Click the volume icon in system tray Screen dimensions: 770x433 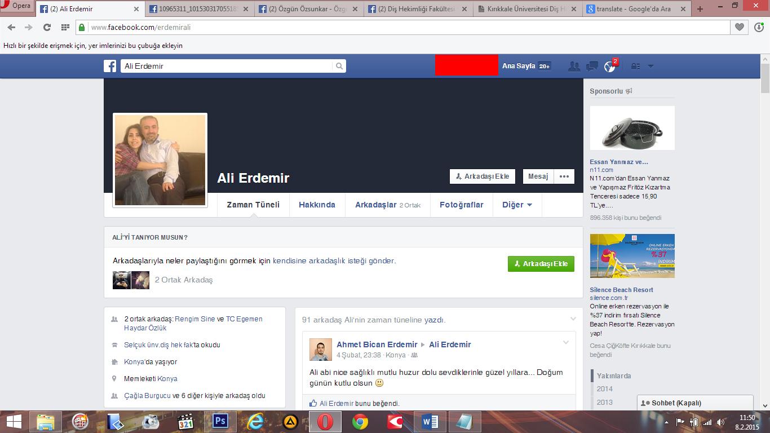click(x=721, y=422)
